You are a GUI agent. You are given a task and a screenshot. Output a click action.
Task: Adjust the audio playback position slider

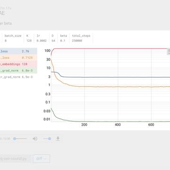[x=20, y=138]
